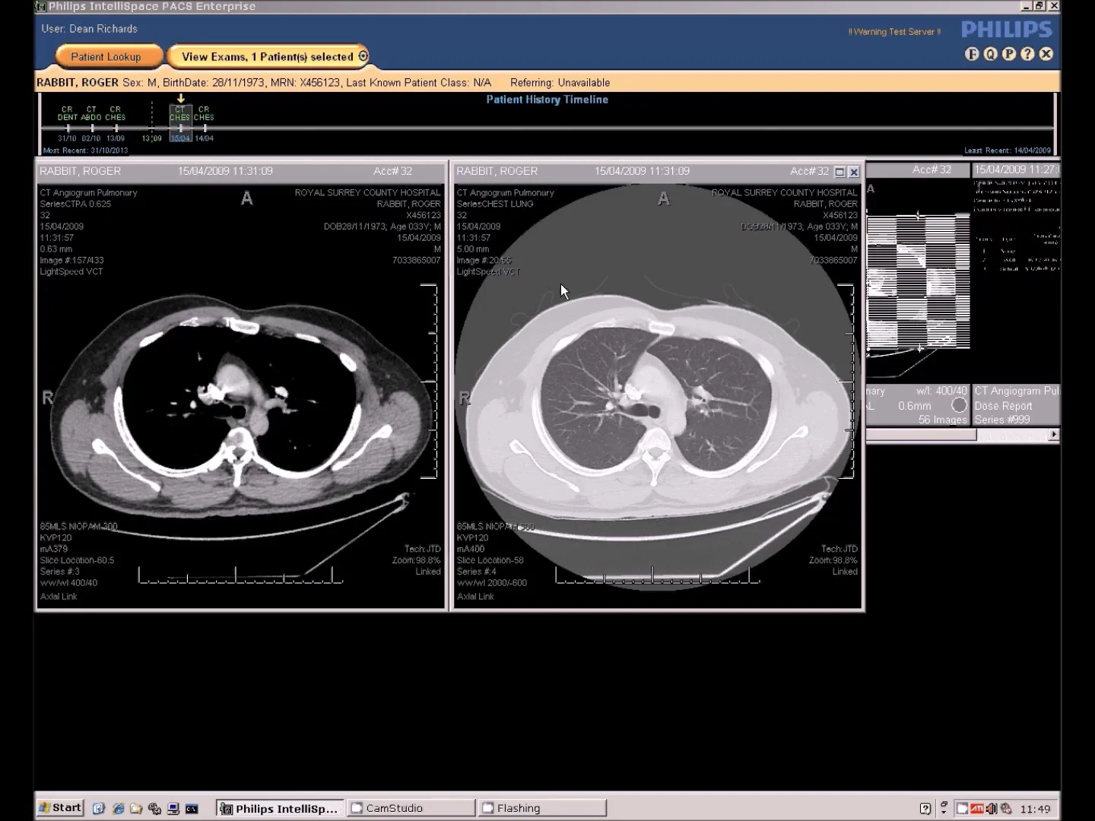Image resolution: width=1095 pixels, height=821 pixels.
Task: Click Zoom:98.8% text in left viewport
Action: tap(417, 560)
